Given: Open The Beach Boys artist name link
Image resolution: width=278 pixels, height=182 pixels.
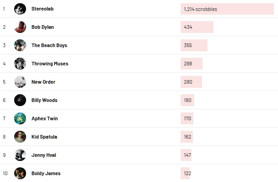Looking at the screenshot, I should click(x=49, y=45).
